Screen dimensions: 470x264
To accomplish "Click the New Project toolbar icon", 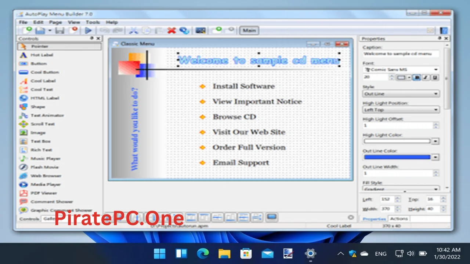I will tap(26, 30).
